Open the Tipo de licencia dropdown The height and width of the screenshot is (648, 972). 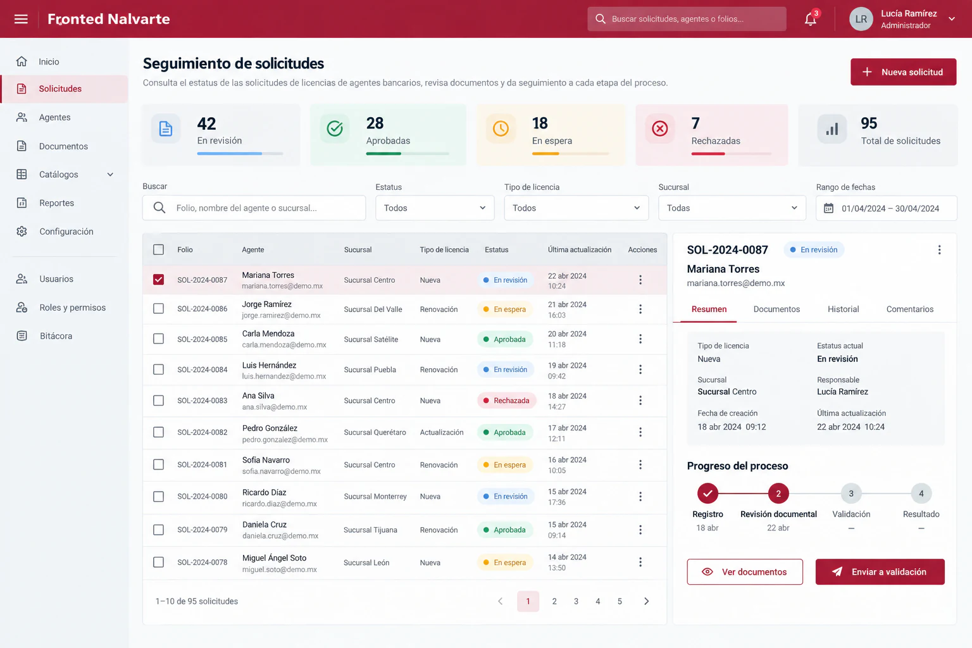point(576,208)
